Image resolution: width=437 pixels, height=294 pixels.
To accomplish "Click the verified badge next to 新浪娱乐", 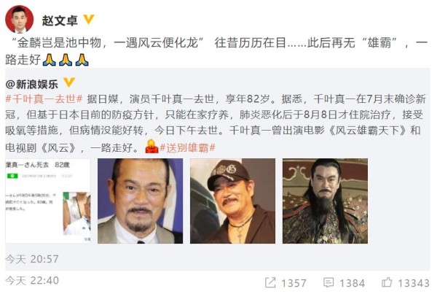I will point(69,82).
